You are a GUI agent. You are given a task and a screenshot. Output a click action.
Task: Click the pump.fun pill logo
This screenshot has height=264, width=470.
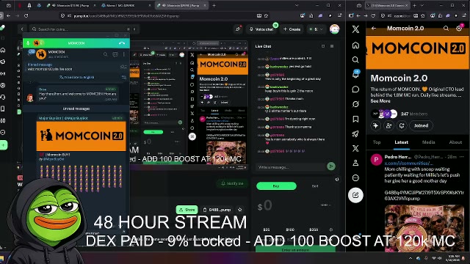tap(2, 28)
